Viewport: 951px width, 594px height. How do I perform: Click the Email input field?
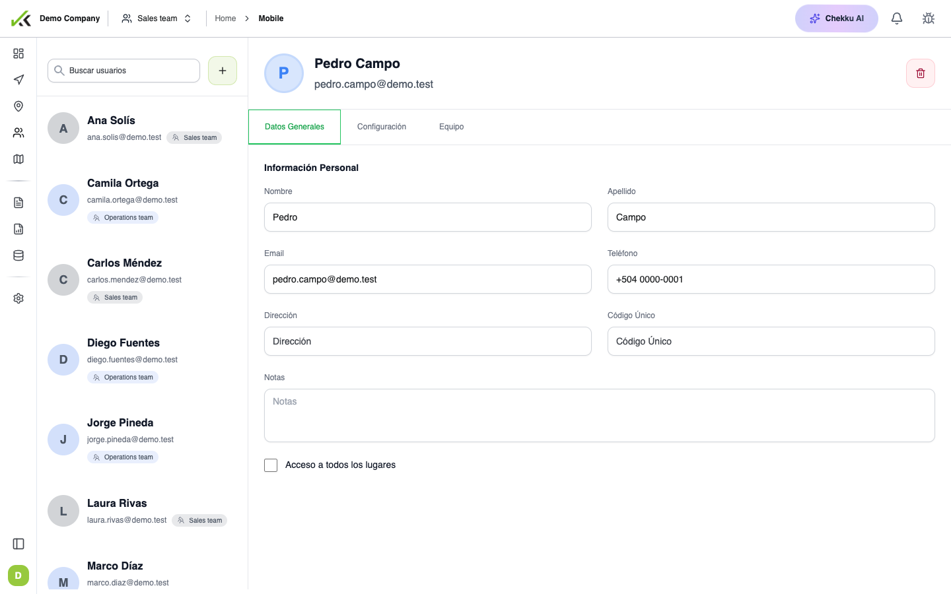[428, 279]
